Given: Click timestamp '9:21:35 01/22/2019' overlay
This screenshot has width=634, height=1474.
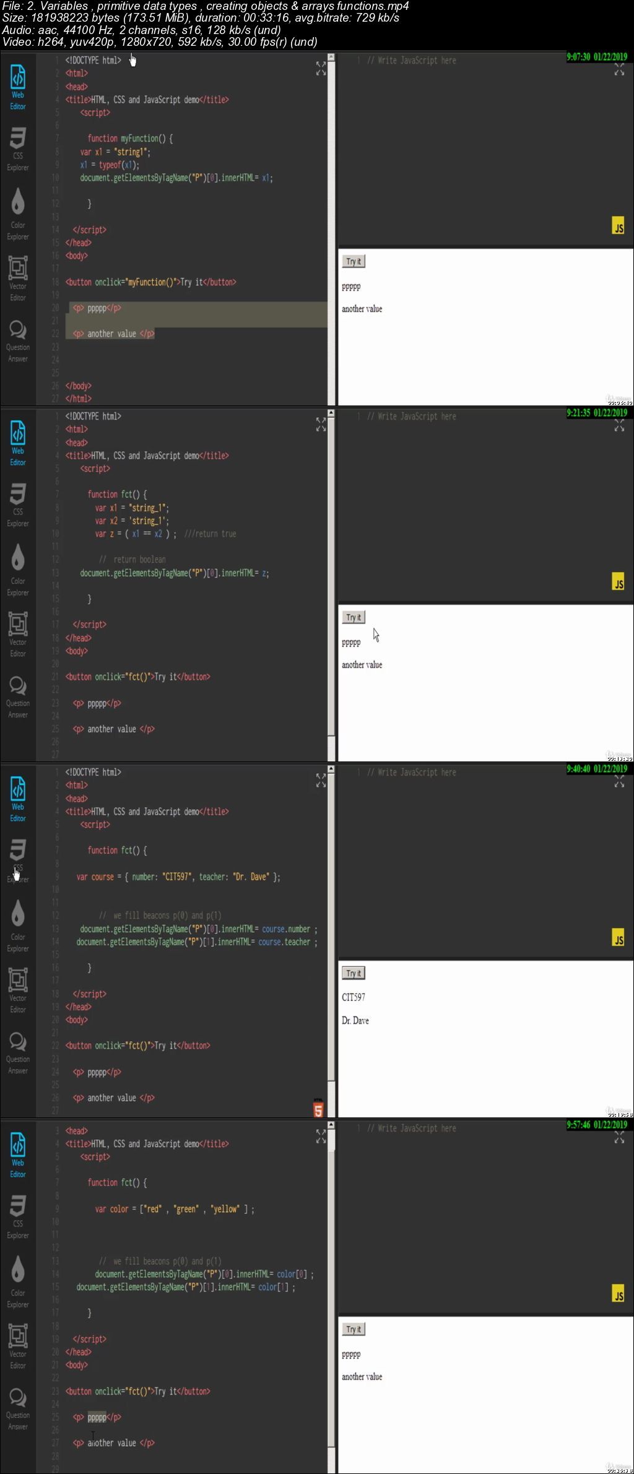Looking at the screenshot, I should coord(597,413).
